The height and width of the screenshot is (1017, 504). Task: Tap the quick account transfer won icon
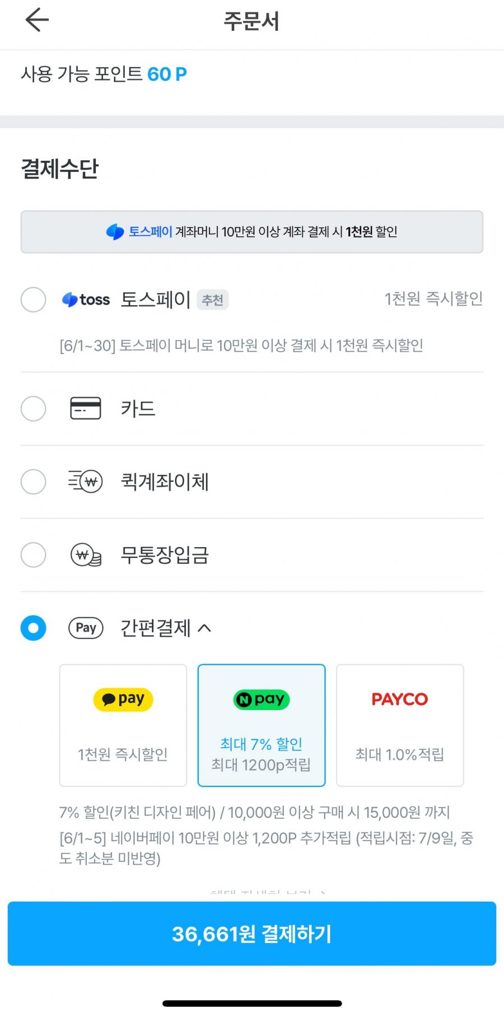tap(86, 481)
